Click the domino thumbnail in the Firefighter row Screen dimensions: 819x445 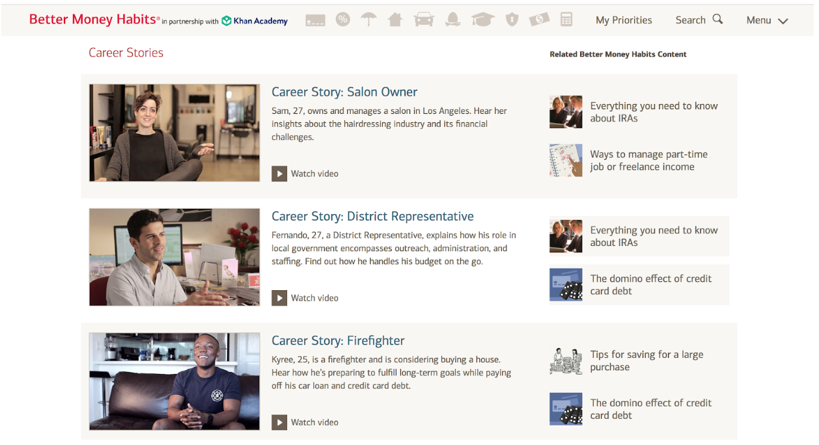[566, 409]
